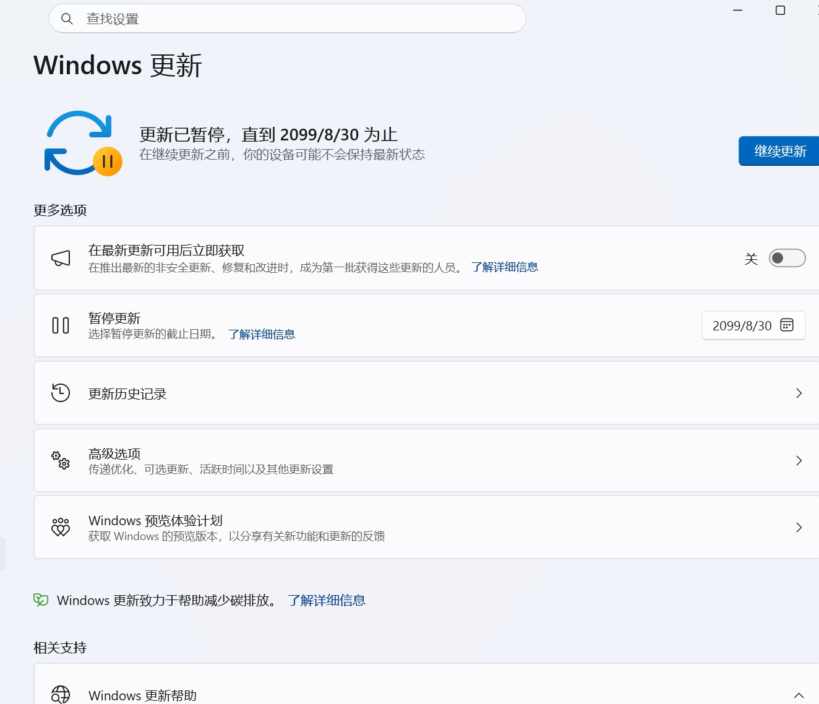Click the 传递优化、可选更新 description text
The height and width of the screenshot is (704, 819).
211,470
